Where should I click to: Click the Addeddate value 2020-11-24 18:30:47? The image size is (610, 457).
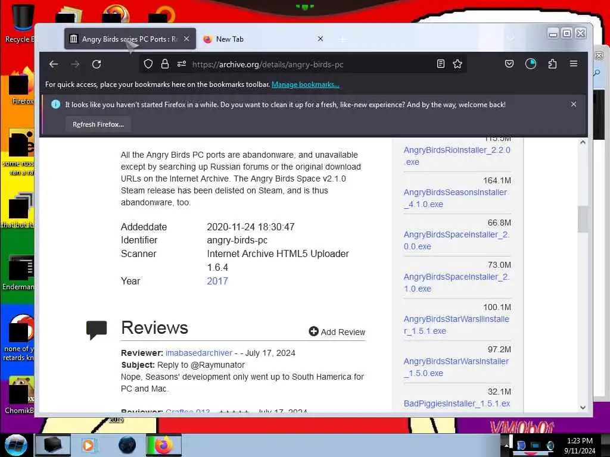(x=251, y=227)
